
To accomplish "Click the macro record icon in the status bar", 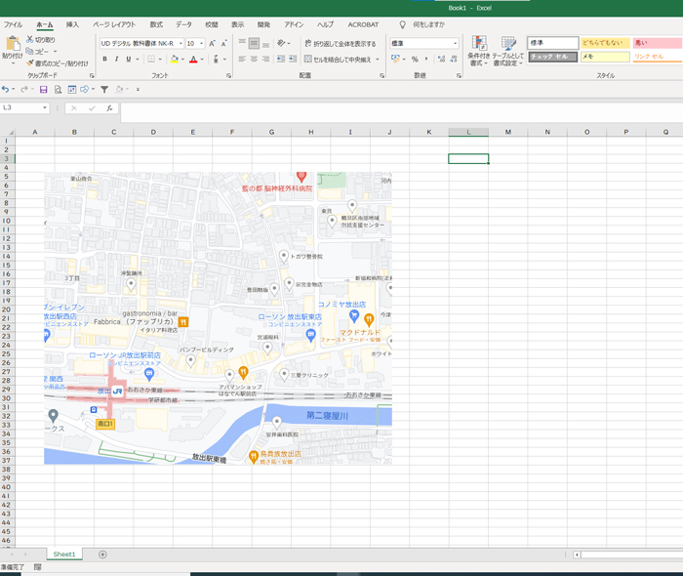I will (x=37, y=567).
